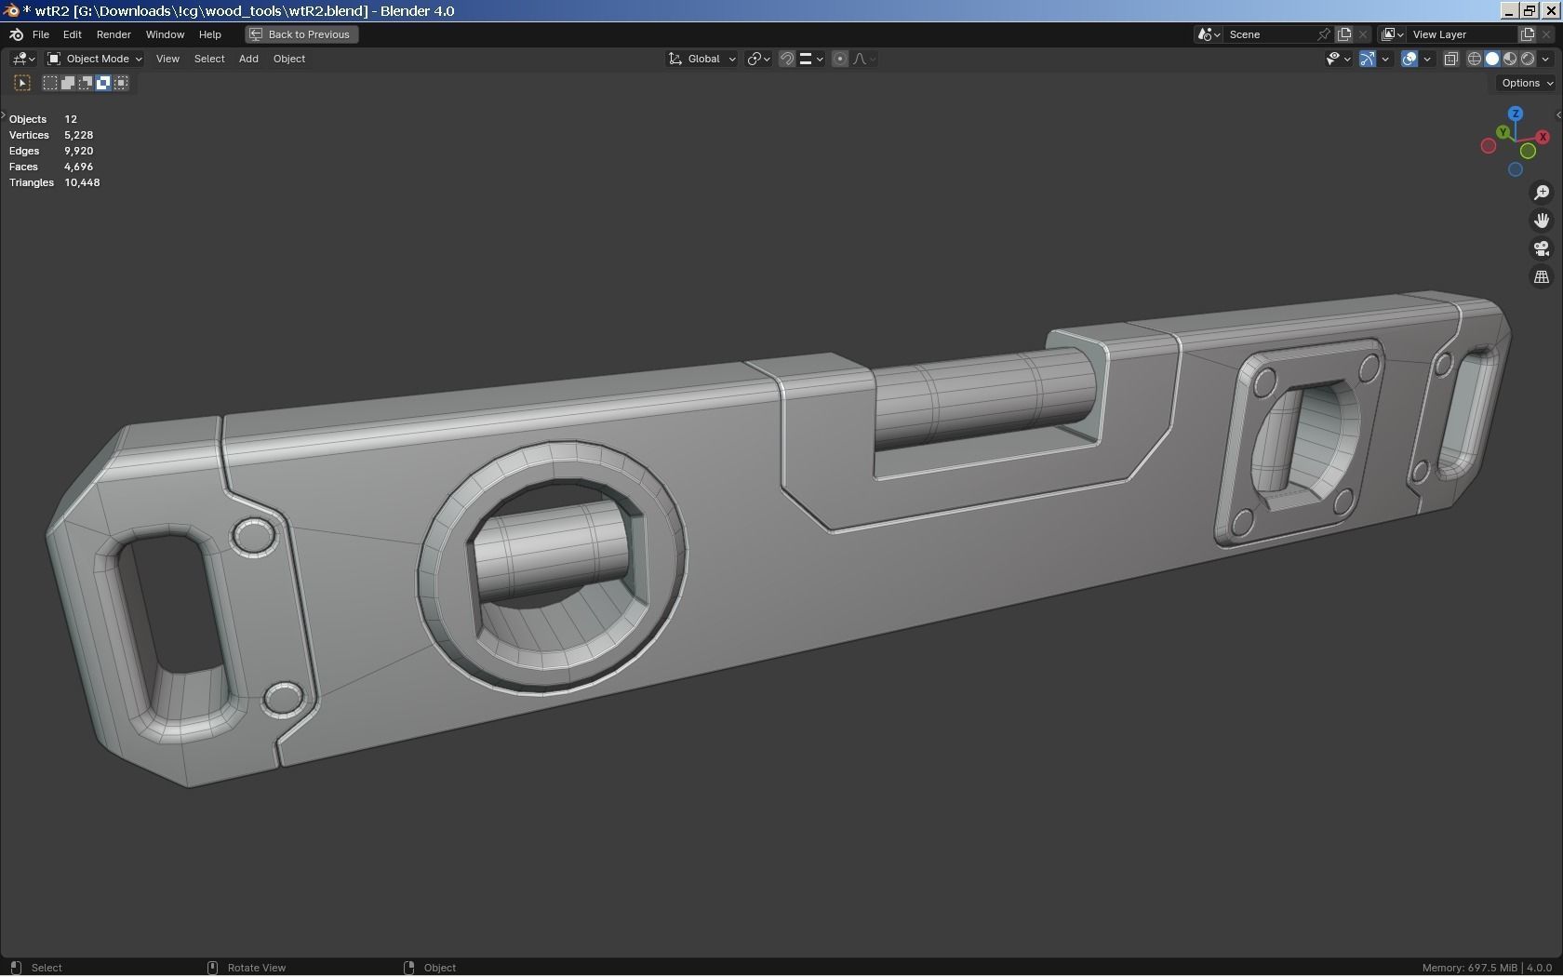Click the version number 4.0.0 in status bar
Screen dimensions: 1563x977
click(1539, 968)
